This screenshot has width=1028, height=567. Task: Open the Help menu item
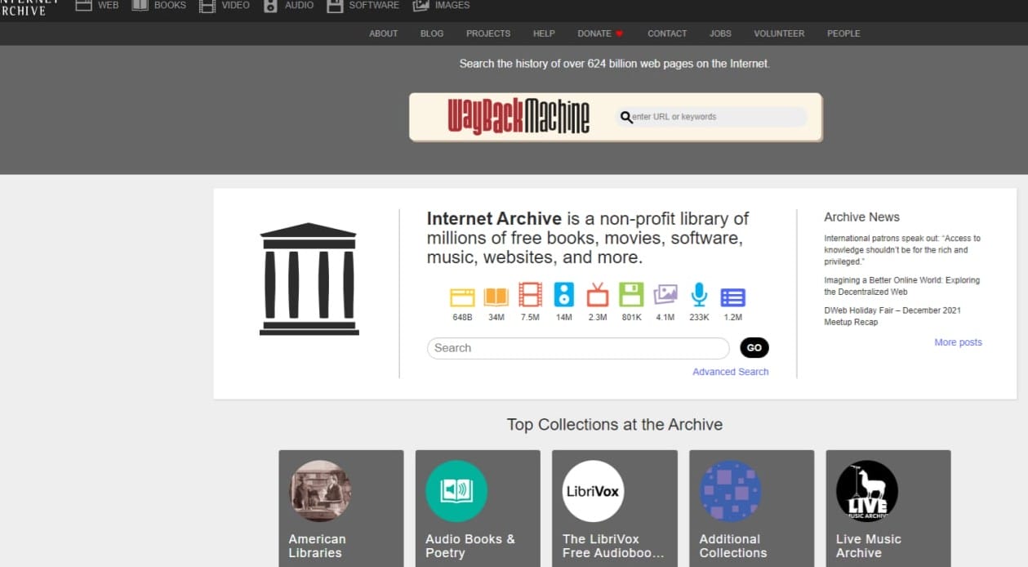coord(544,33)
